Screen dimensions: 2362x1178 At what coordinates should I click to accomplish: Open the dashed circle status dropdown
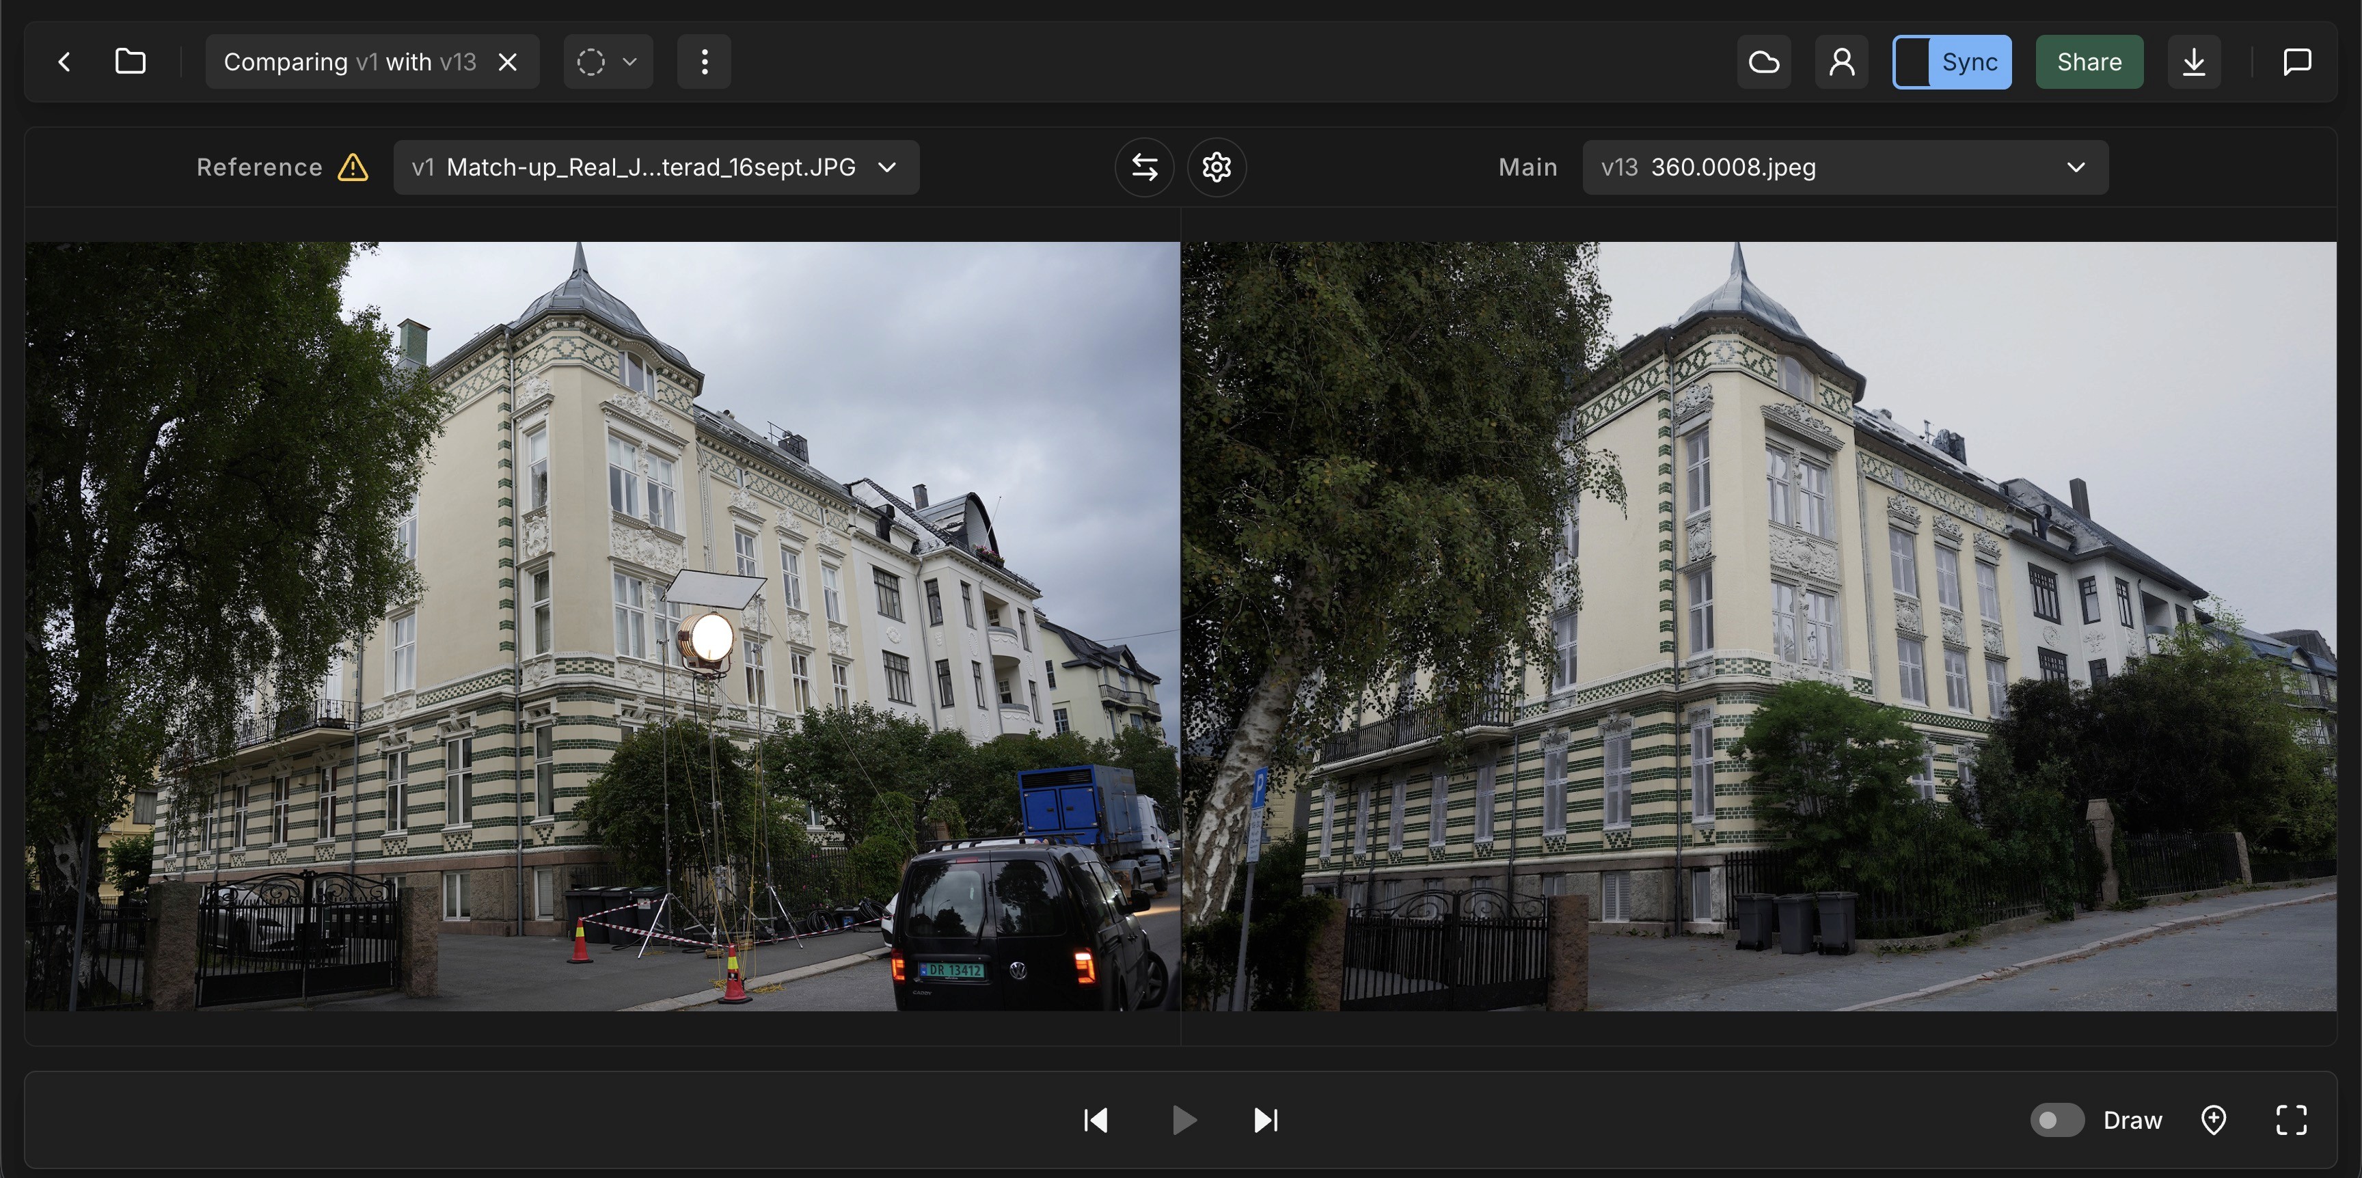[x=608, y=61]
